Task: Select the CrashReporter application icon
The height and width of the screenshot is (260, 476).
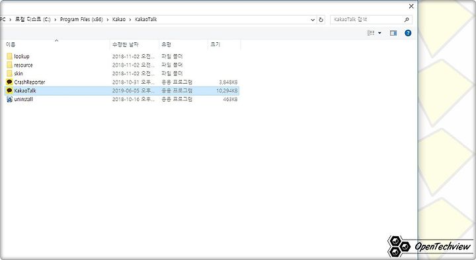Action: tap(9, 82)
